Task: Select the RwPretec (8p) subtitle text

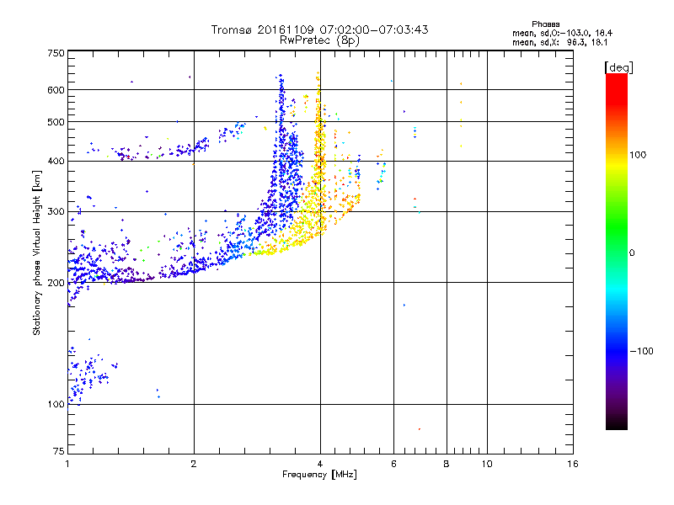Action: tap(319, 40)
